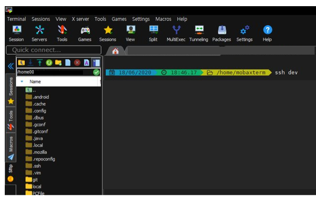Upload files using green arrow icon
Image resolution: width=316 pixels, height=200 pixels.
(x=40, y=63)
